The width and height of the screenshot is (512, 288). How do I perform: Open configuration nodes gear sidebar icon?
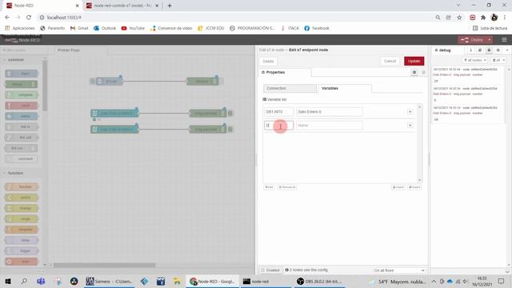498,50
